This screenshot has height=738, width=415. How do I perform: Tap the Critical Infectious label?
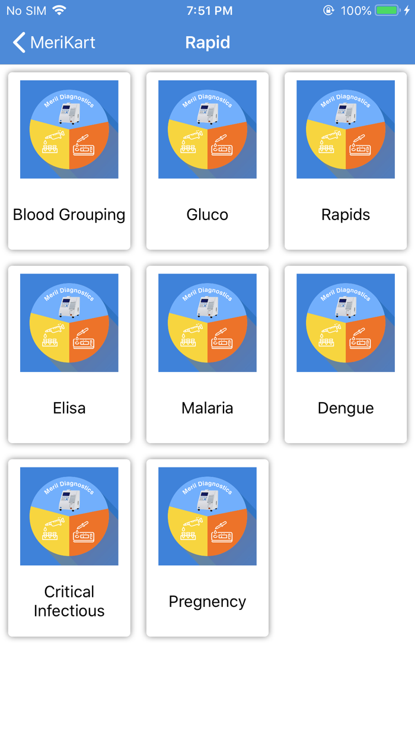pyautogui.click(x=69, y=601)
